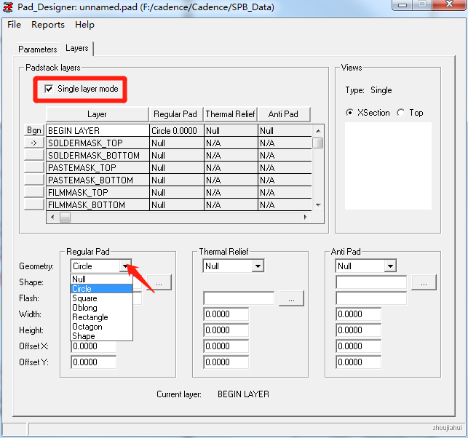Click the horizontal scrollbar thumb
This screenshot has width=468, height=438.
[x=65, y=218]
